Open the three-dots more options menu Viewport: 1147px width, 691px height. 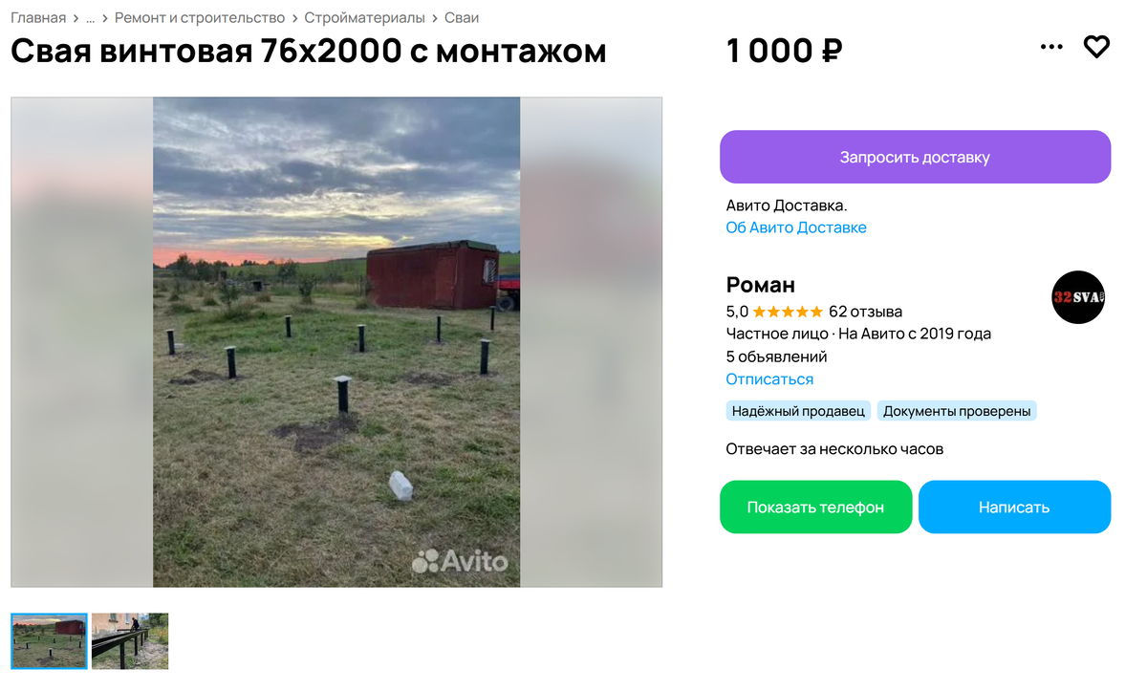pyautogui.click(x=1051, y=47)
